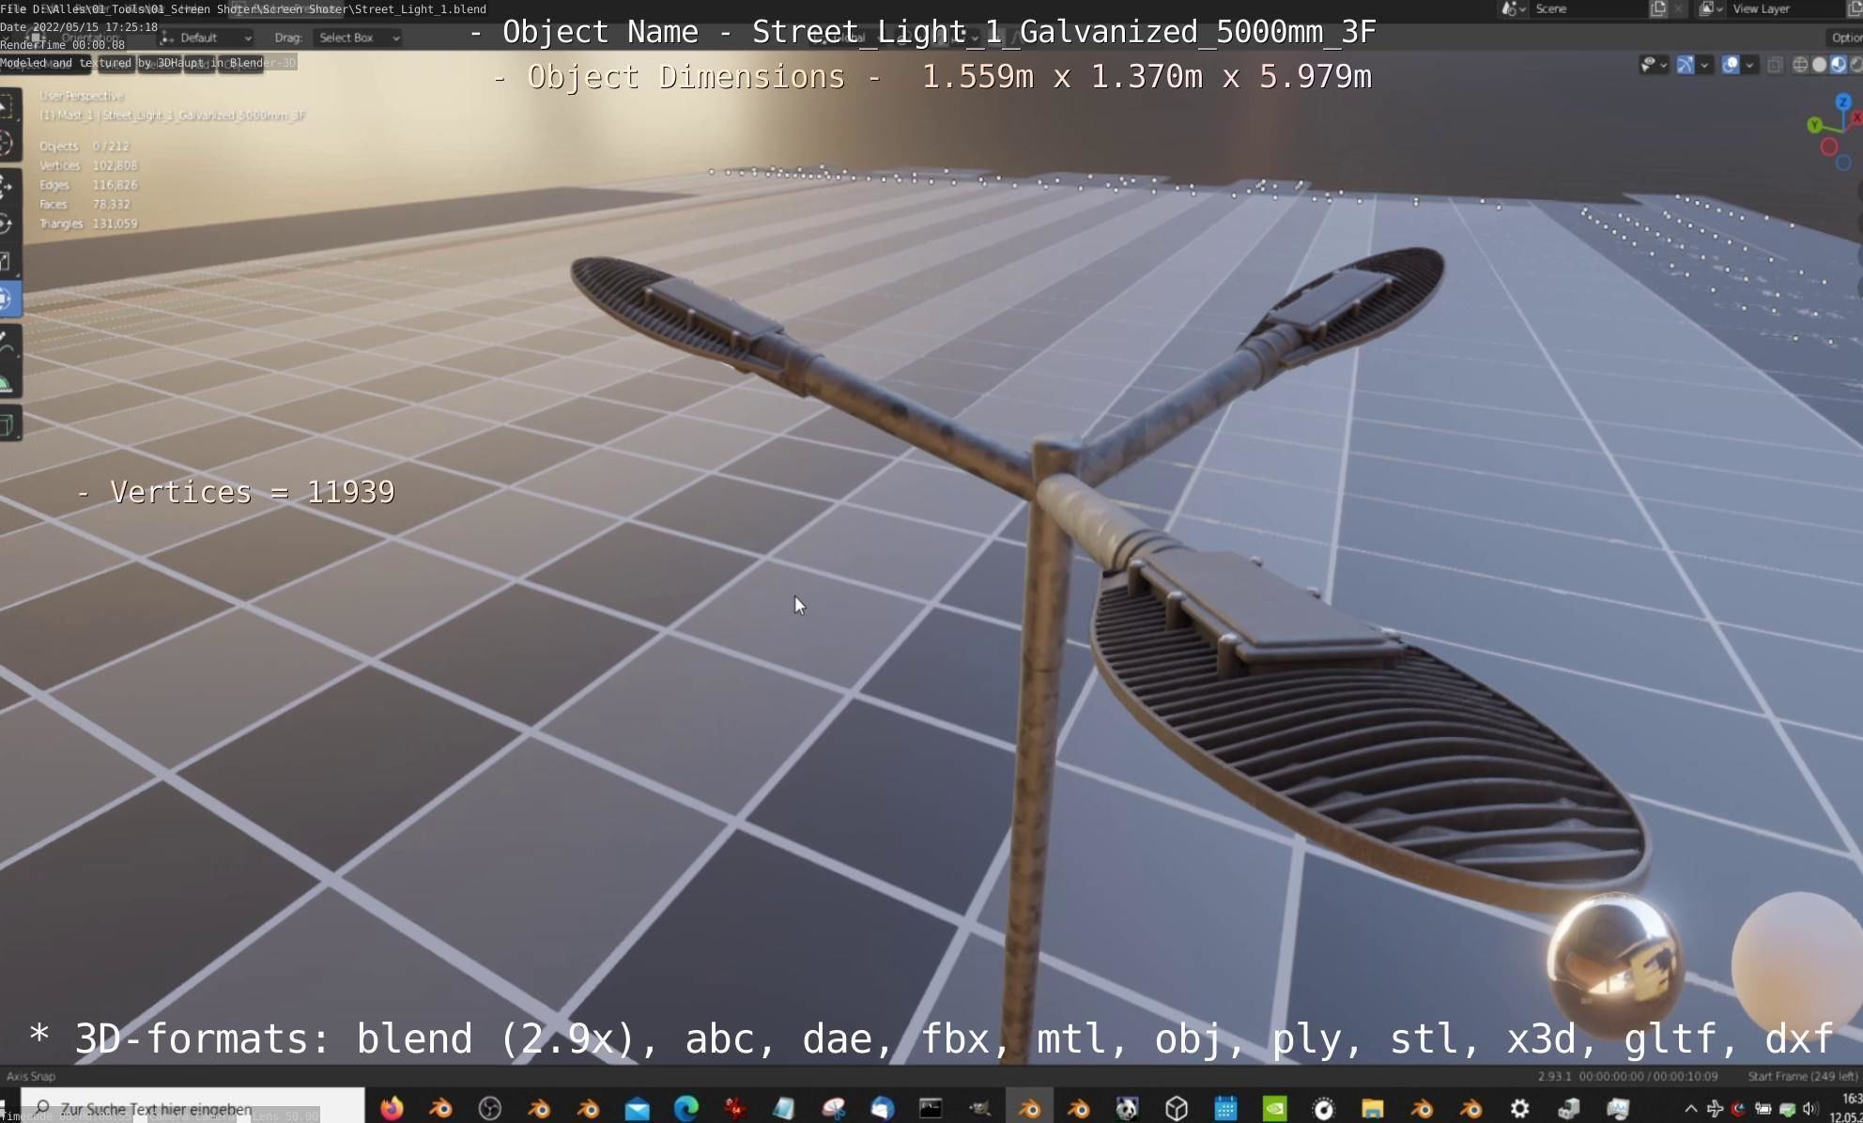Click the Y axis on navigation gizmo
The image size is (1863, 1123).
tap(1814, 124)
